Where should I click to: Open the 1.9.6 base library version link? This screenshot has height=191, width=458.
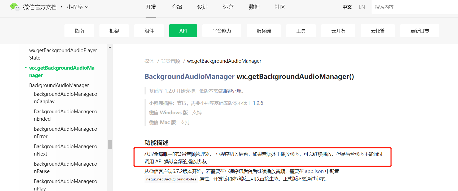pyautogui.click(x=258, y=103)
